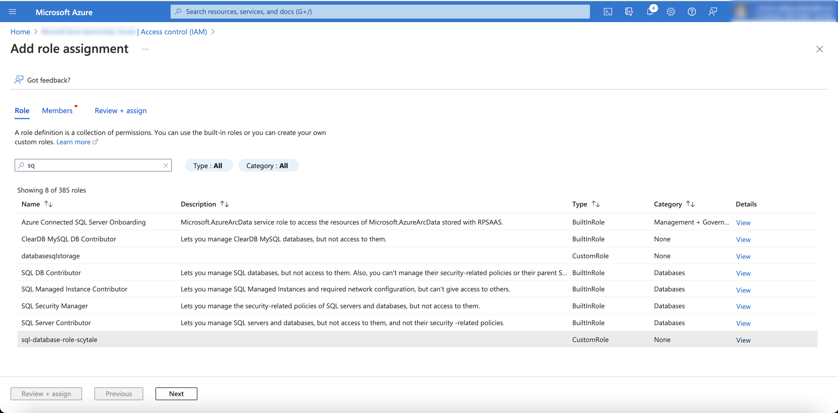Go to the Home breadcrumb
The image size is (838, 413).
coord(20,31)
